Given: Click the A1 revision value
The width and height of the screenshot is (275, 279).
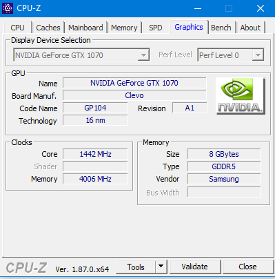Looking at the screenshot, I should [x=190, y=108].
